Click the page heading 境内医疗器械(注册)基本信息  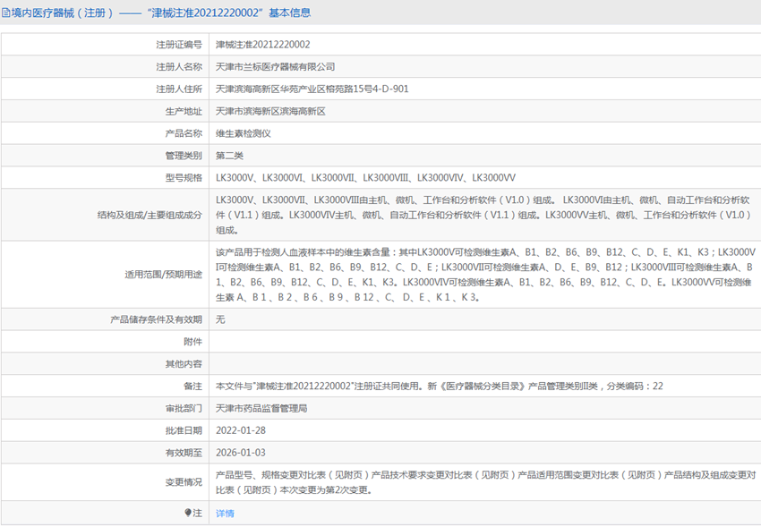coord(161,13)
